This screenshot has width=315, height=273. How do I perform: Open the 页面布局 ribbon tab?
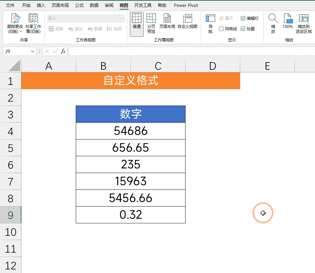[60, 5]
